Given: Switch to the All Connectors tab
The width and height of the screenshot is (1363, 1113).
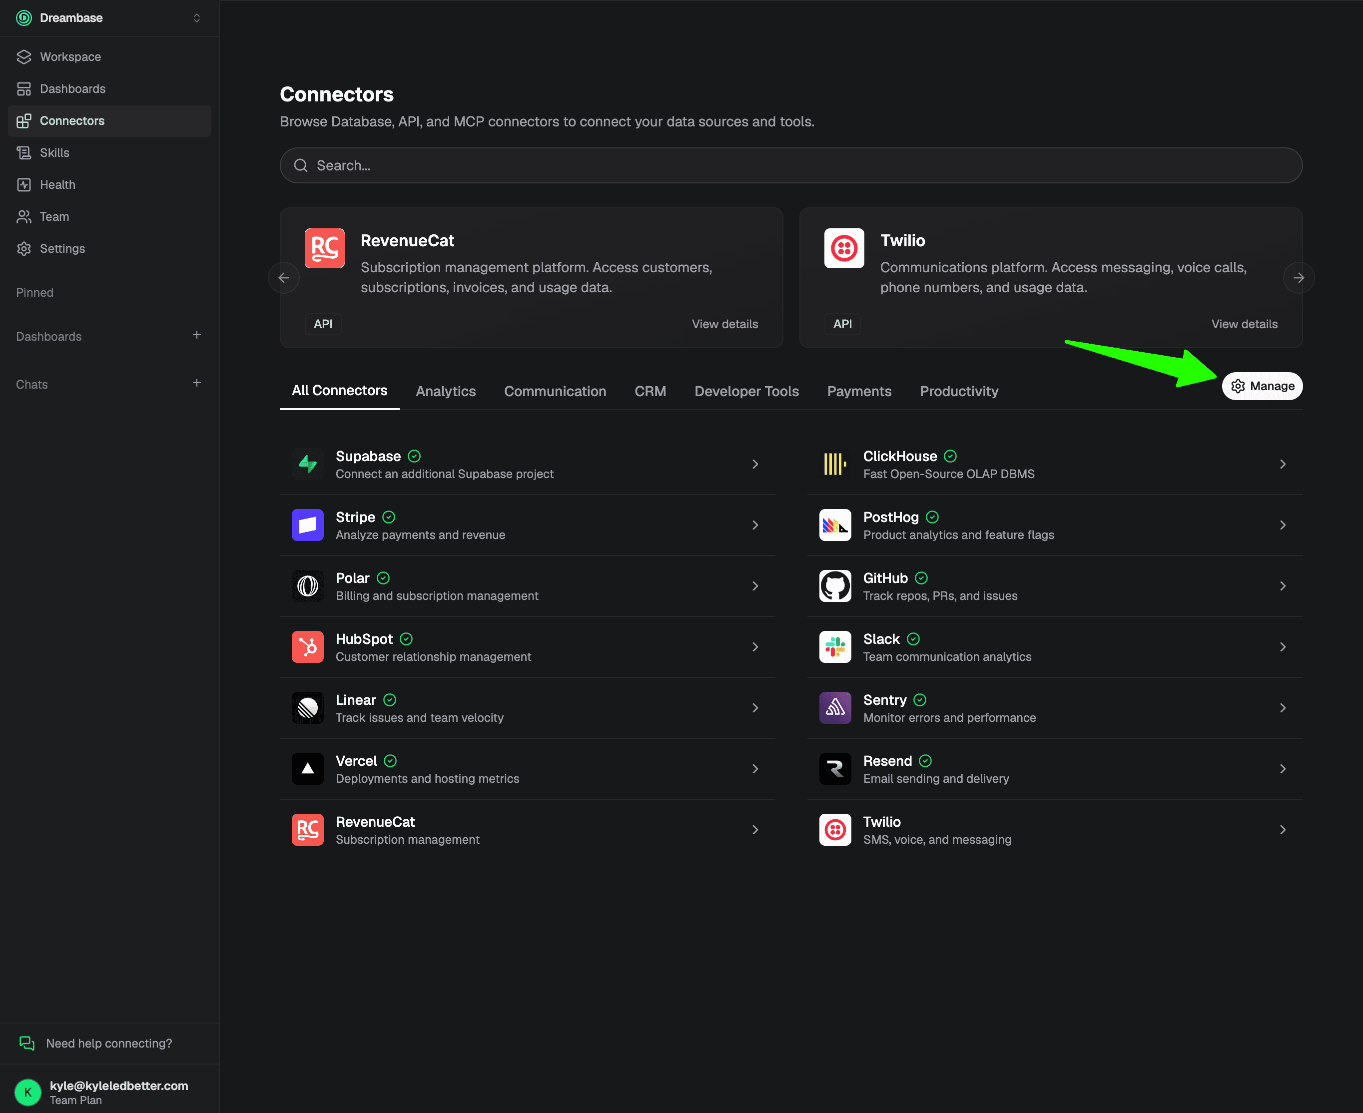Looking at the screenshot, I should 340,391.
